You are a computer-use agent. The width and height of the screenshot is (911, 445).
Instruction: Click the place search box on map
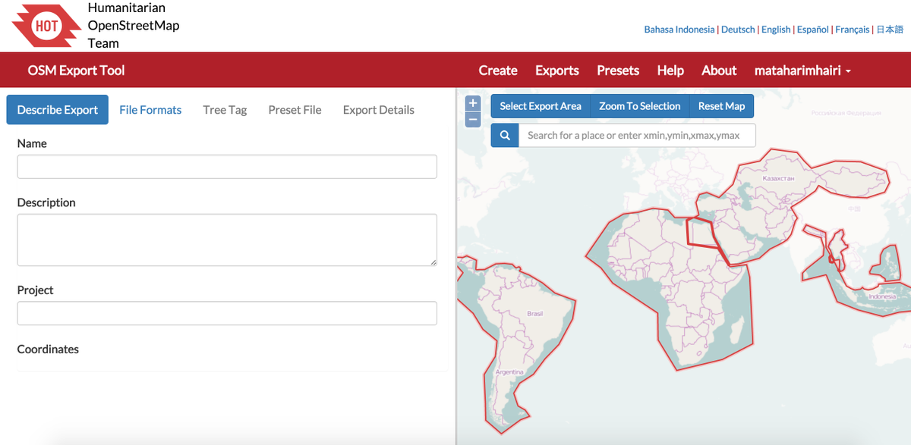(x=637, y=135)
